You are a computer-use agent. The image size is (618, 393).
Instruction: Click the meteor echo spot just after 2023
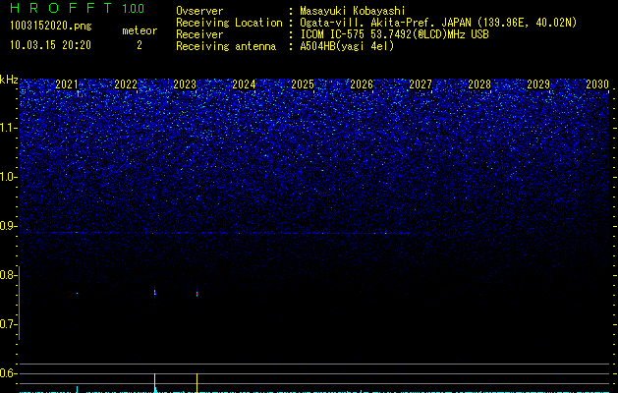click(x=197, y=294)
